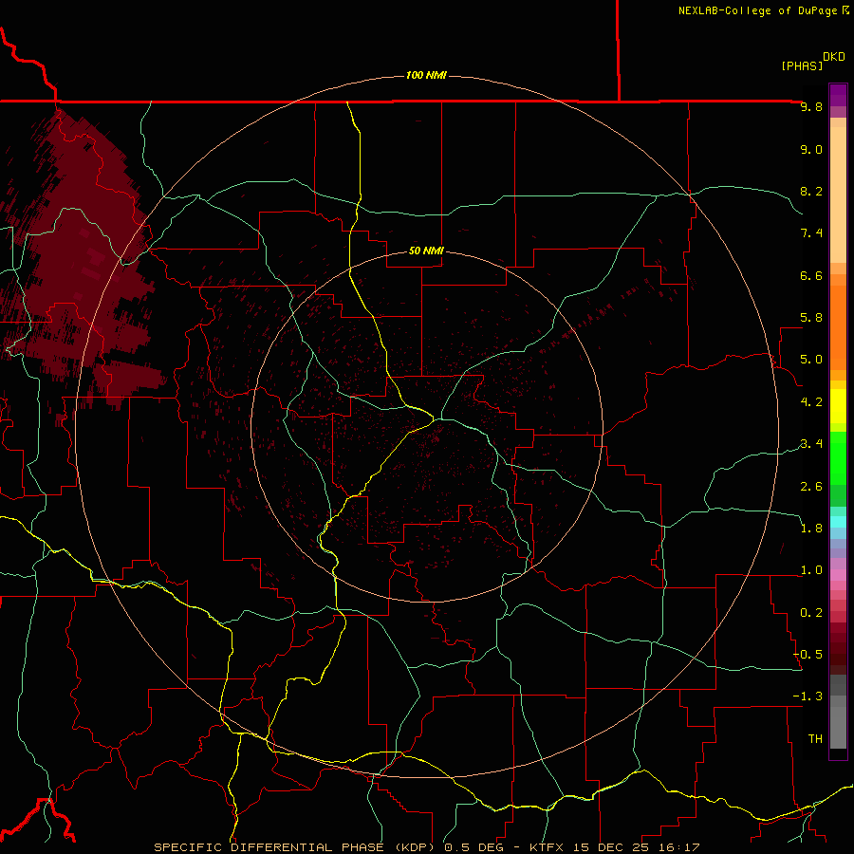This screenshot has width=854, height=854.
Task: Click the -0.5 legend value
Action: [x=808, y=655]
